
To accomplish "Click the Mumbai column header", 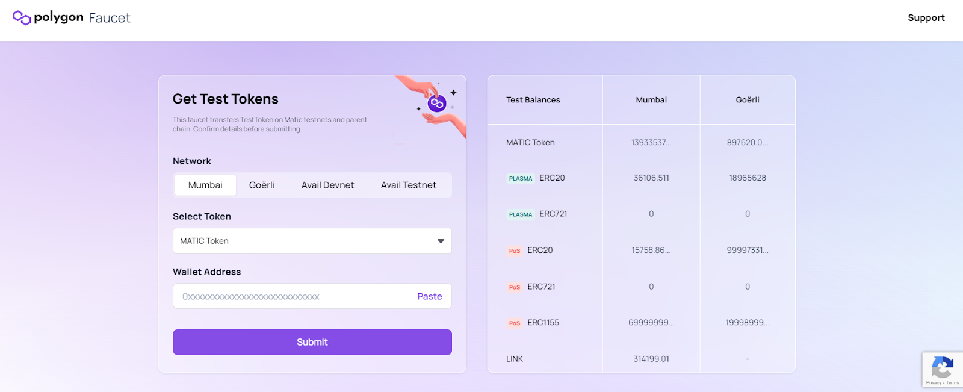I will pyautogui.click(x=651, y=100).
